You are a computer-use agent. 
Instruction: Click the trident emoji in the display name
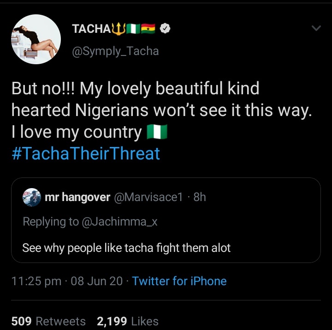pyautogui.click(x=119, y=29)
